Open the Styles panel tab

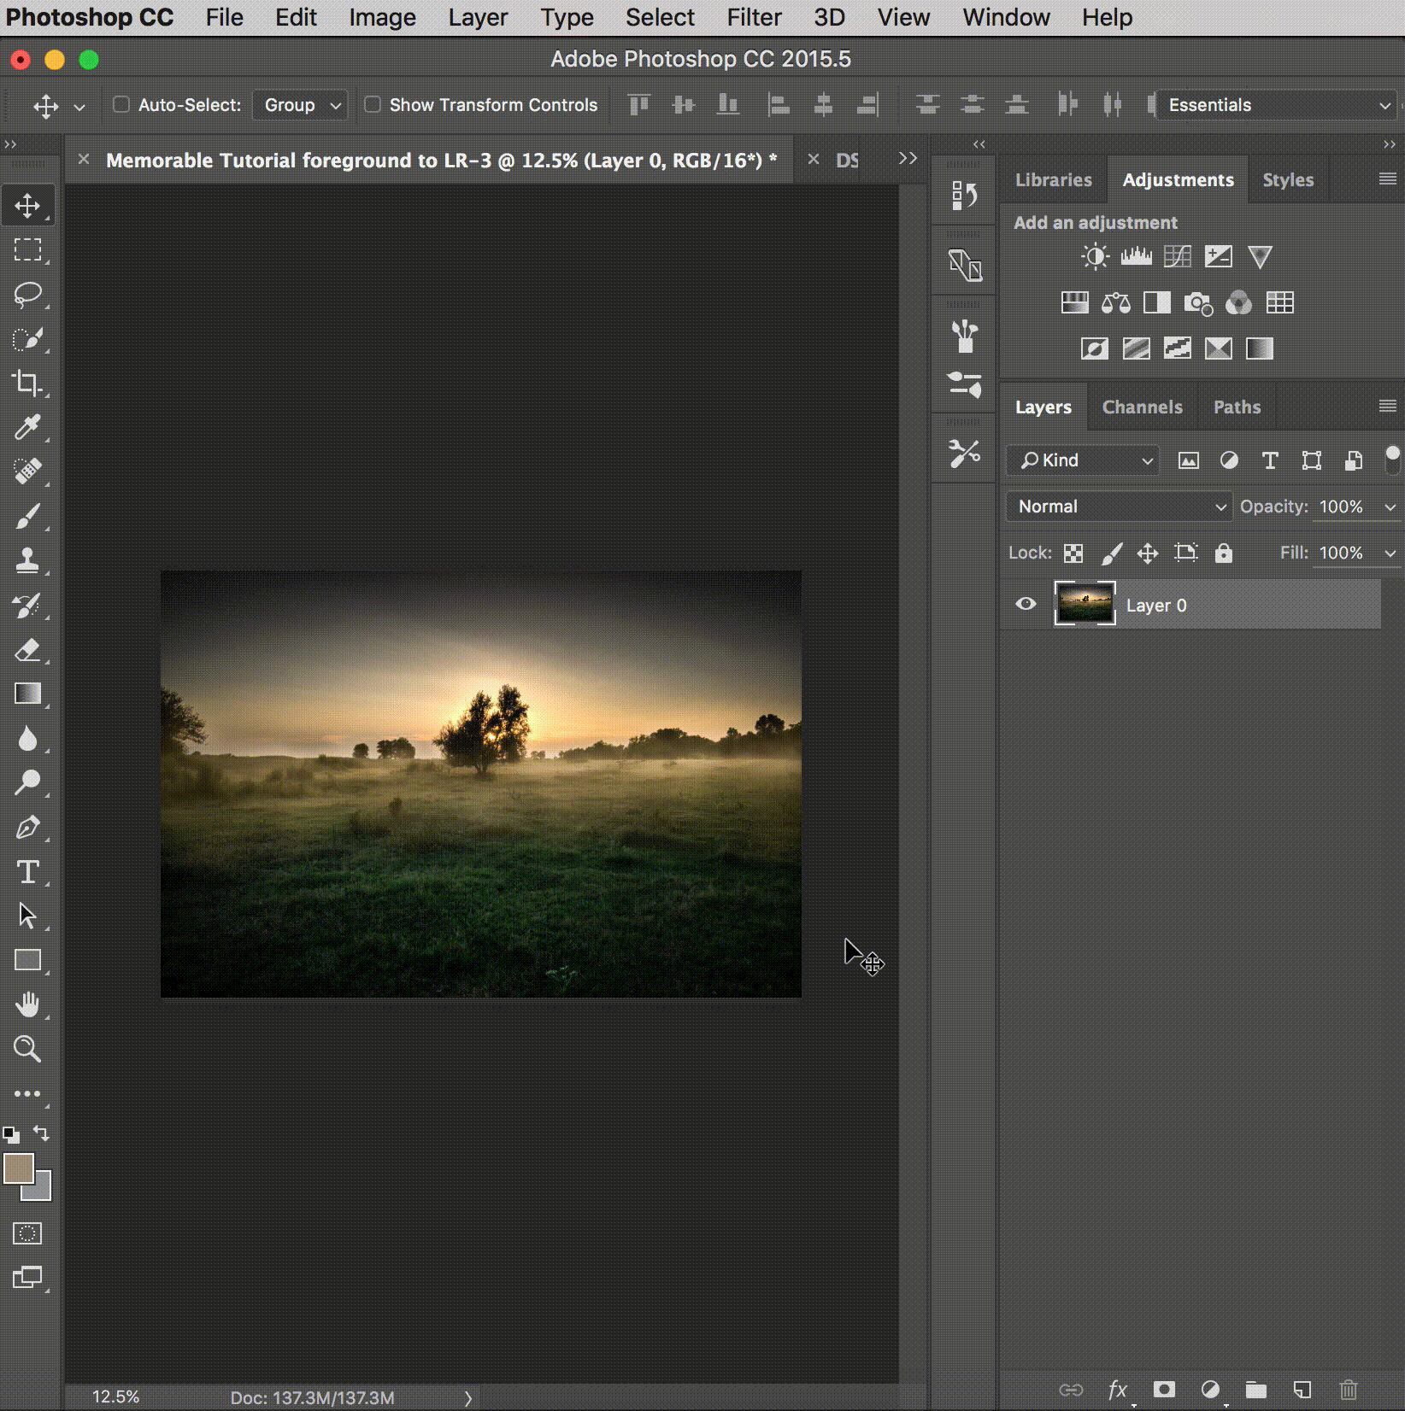click(1287, 180)
